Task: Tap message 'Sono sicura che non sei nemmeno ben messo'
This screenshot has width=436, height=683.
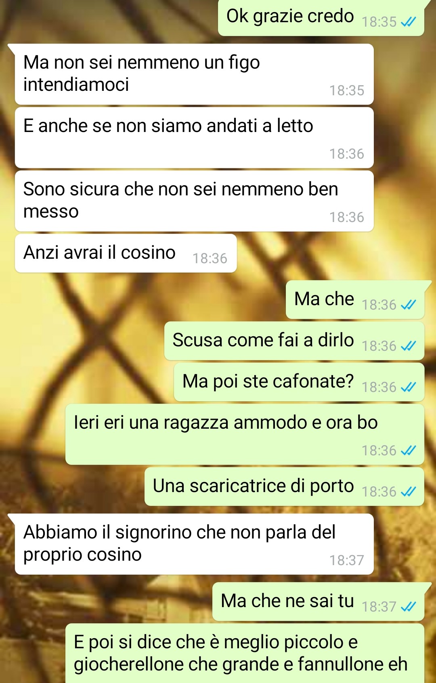Action: tap(194, 201)
